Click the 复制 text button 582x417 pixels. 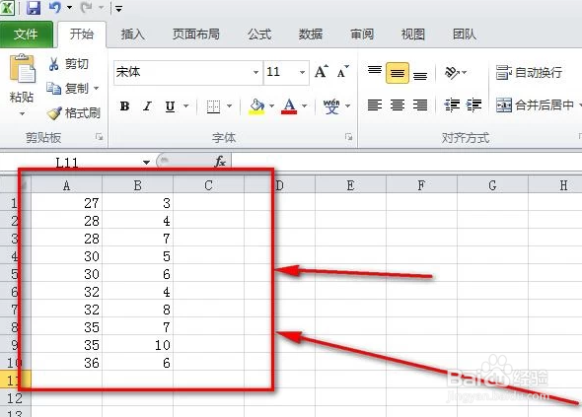(x=77, y=89)
